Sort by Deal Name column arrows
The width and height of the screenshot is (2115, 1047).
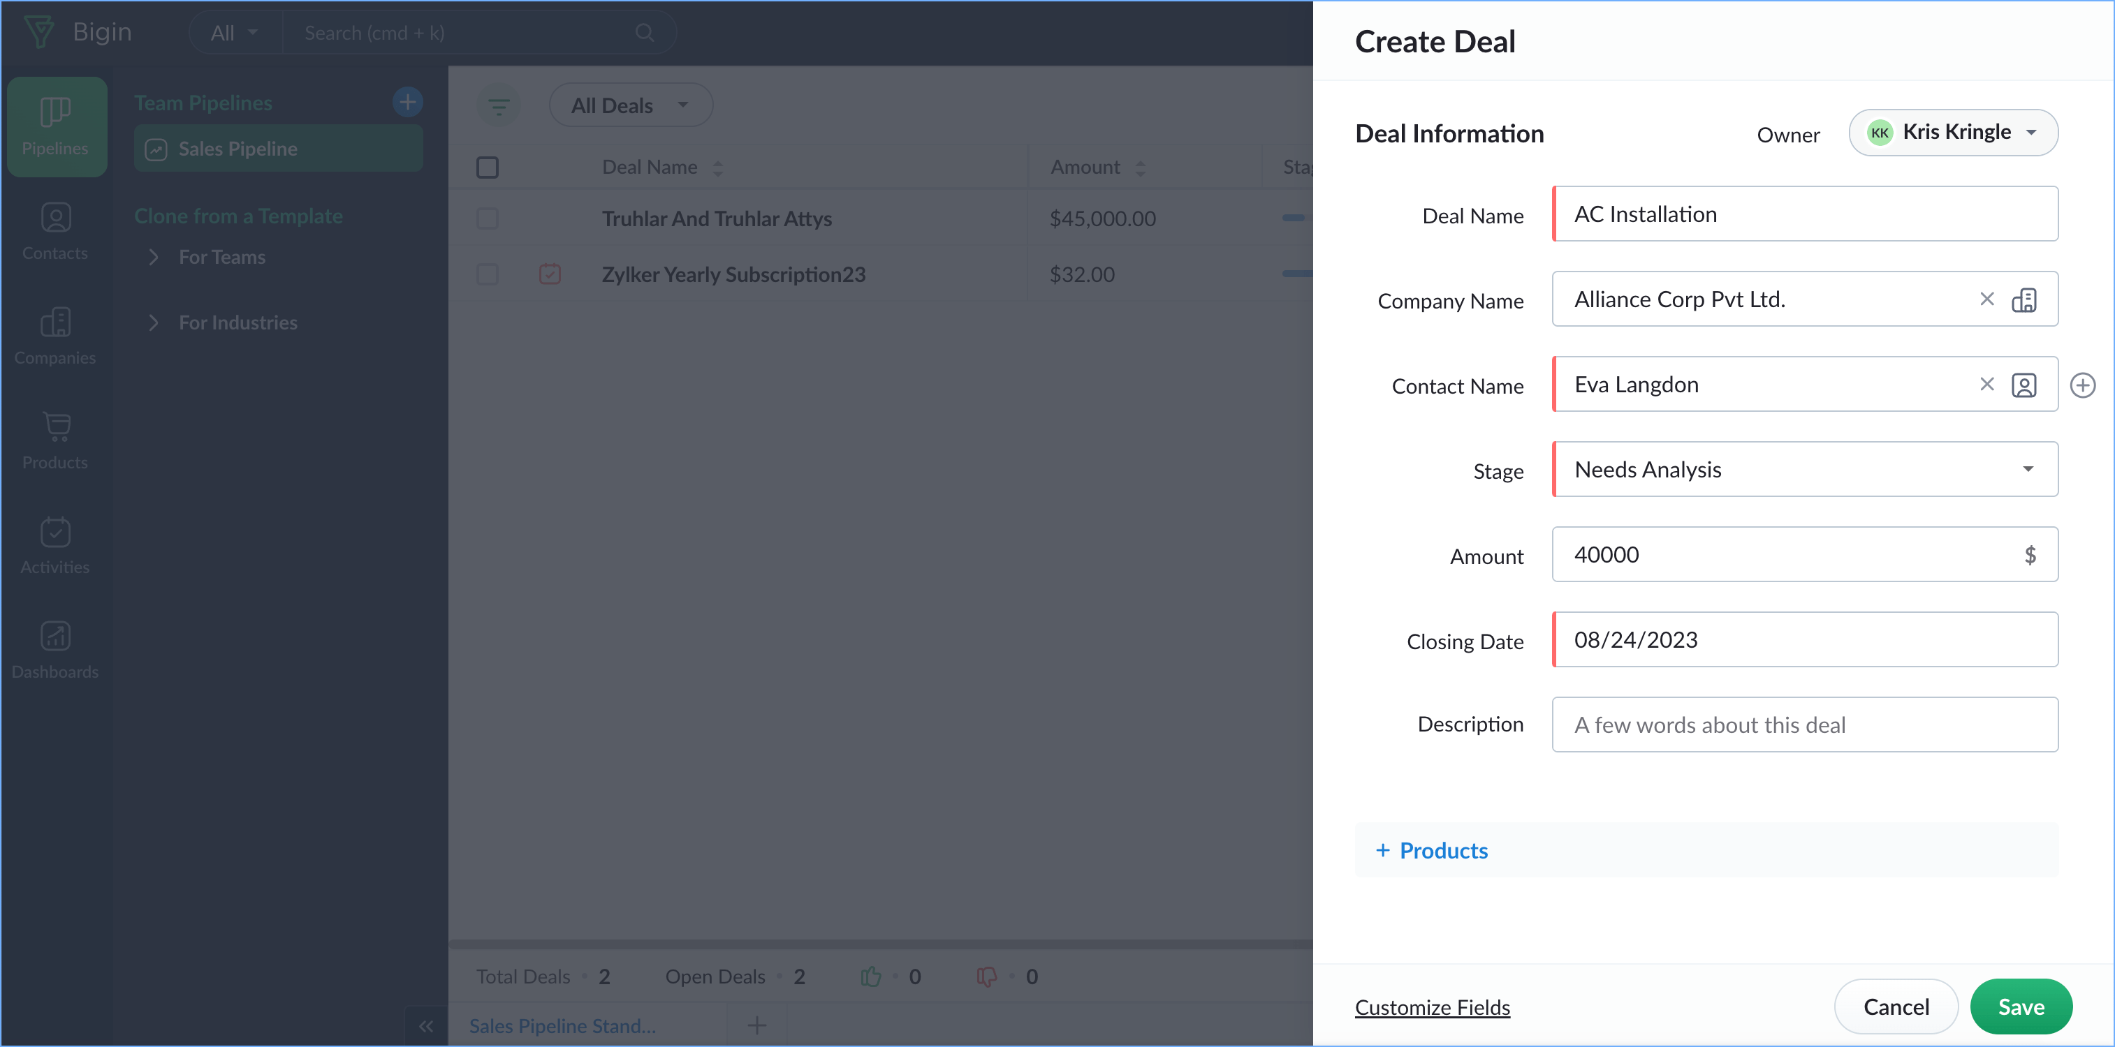coord(717,168)
